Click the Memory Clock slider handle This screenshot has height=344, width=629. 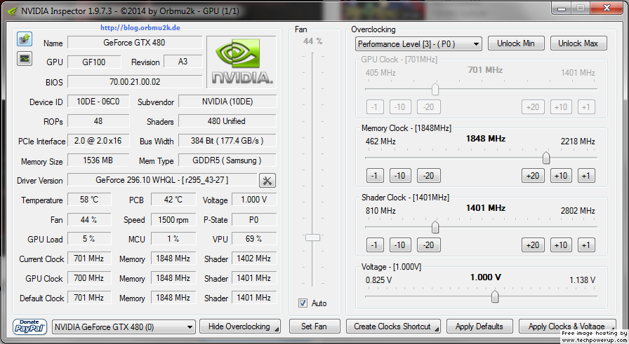(546, 158)
